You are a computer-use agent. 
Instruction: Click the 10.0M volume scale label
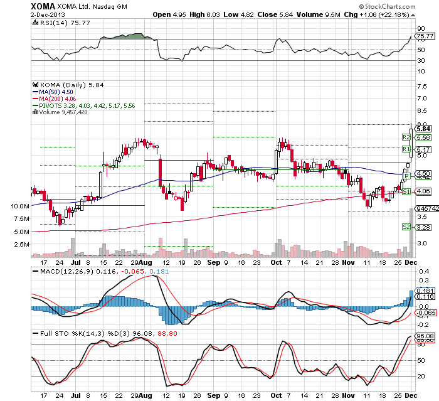click(x=20, y=206)
